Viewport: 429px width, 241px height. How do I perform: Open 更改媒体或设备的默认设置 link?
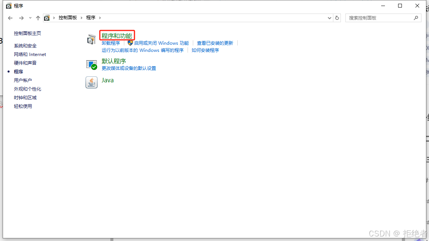click(129, 68)
